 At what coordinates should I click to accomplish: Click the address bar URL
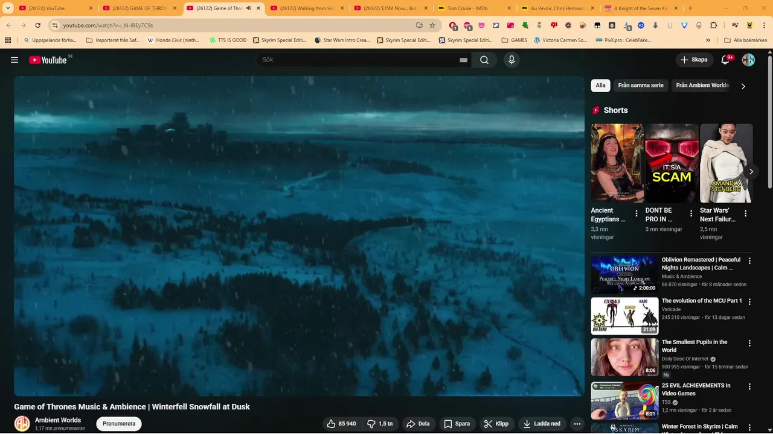coord(108,25)
